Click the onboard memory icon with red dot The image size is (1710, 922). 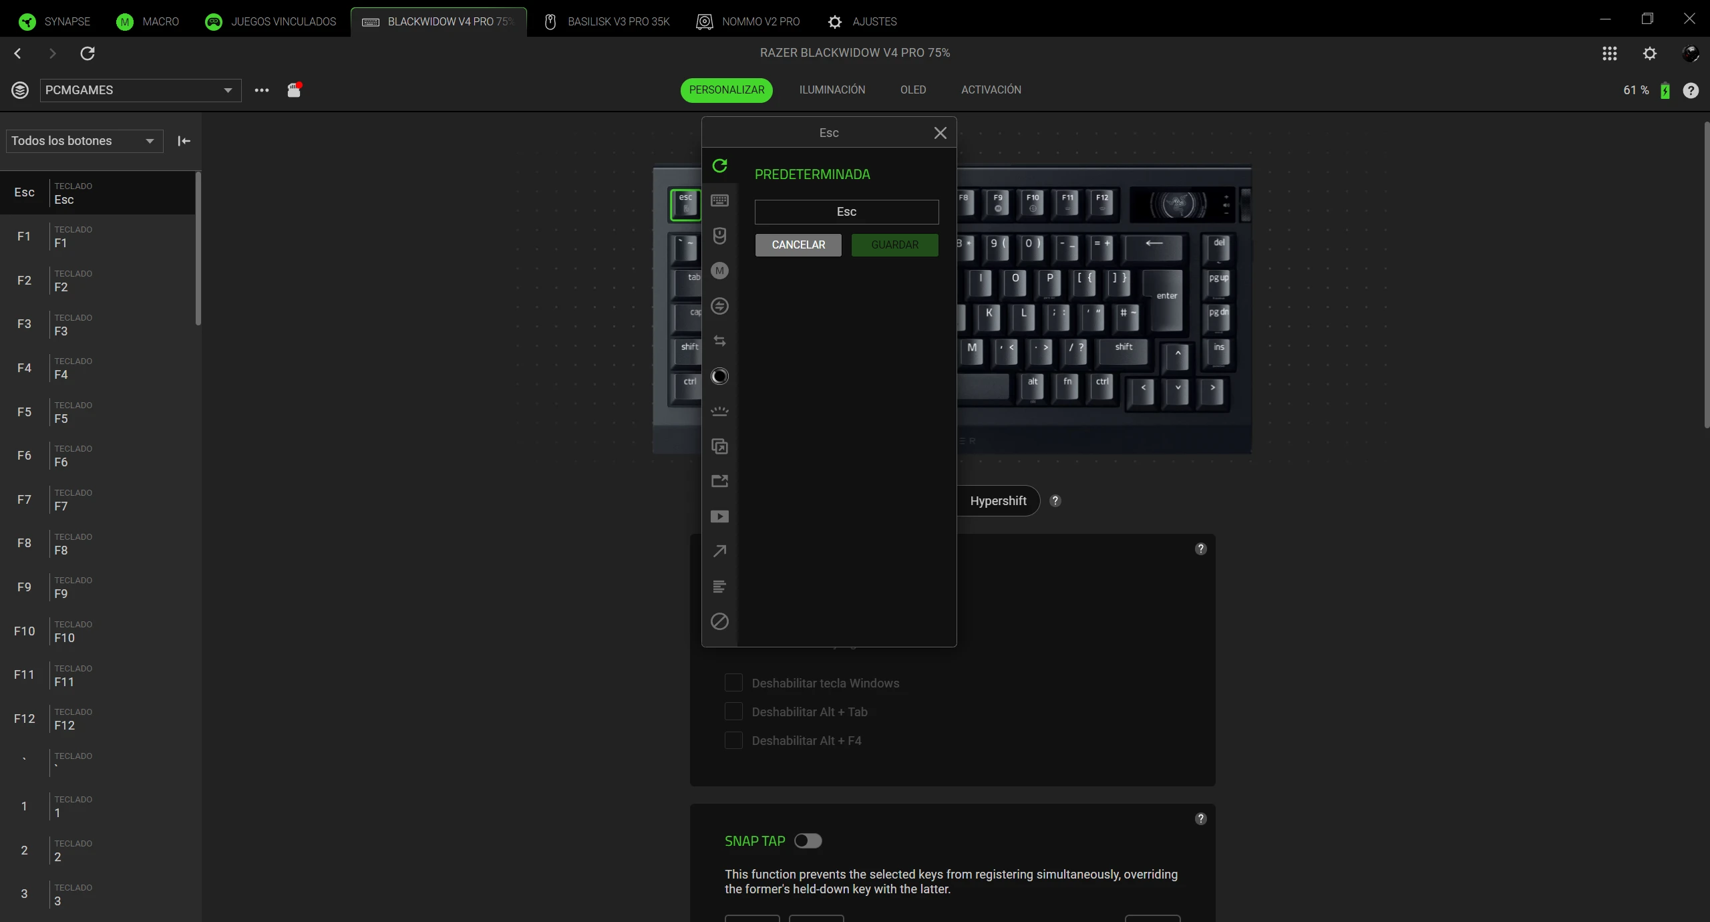[x=295, y=90]
